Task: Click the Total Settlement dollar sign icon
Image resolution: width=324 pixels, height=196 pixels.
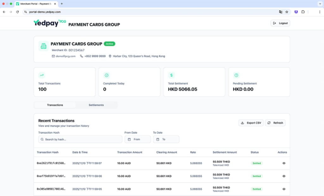Action: click(x=171, y=75)
